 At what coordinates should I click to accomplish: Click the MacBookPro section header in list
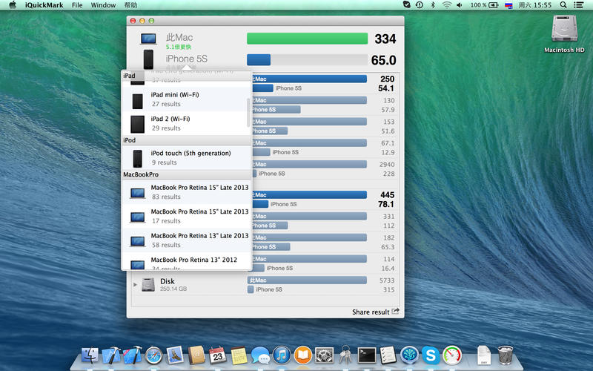pos(186,174)
